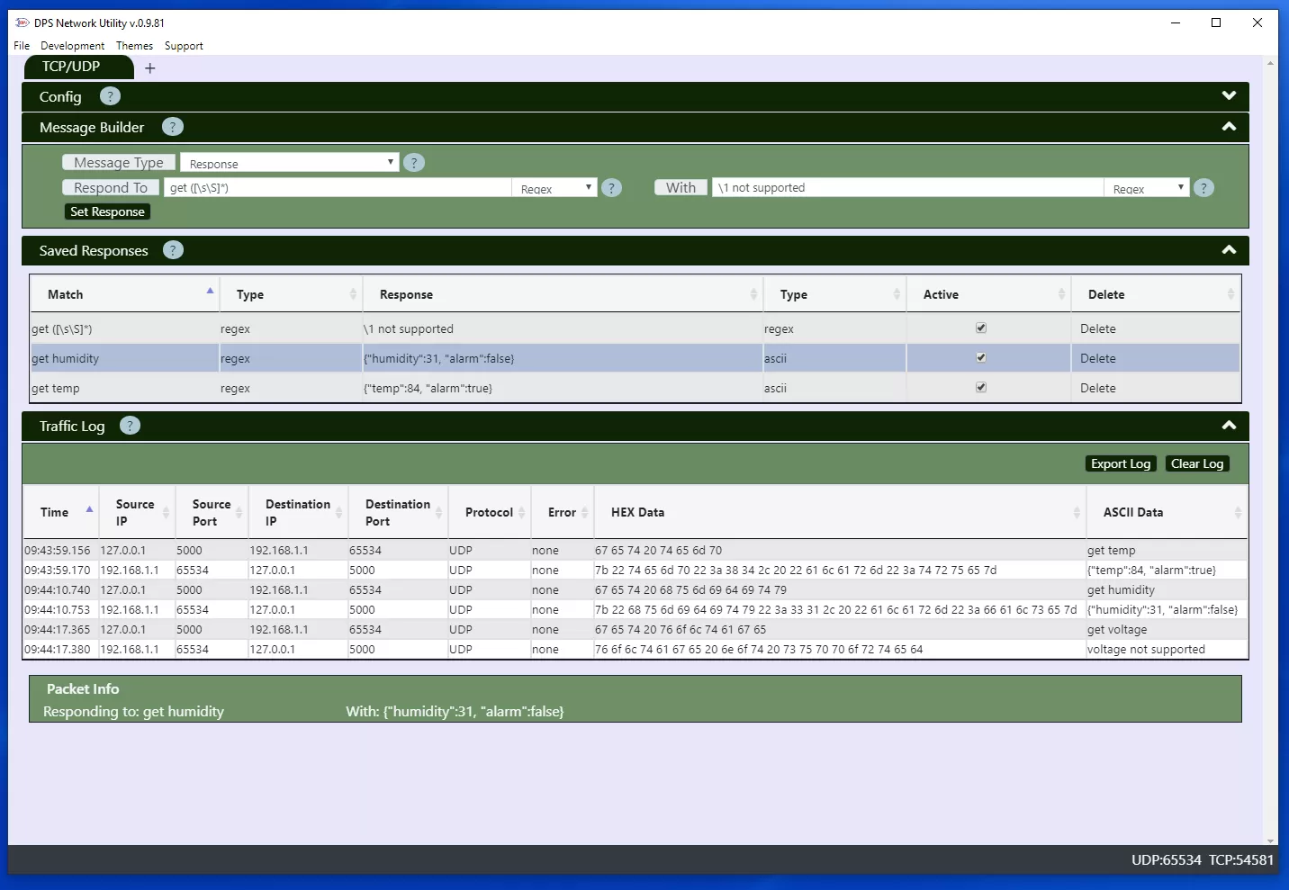Open the Themes menu
The height and width of the screenshot is (890, 1289).
pos(134,46)
